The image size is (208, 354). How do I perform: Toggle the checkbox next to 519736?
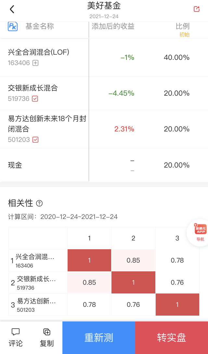pyautogui.click(x=35, y=99)
